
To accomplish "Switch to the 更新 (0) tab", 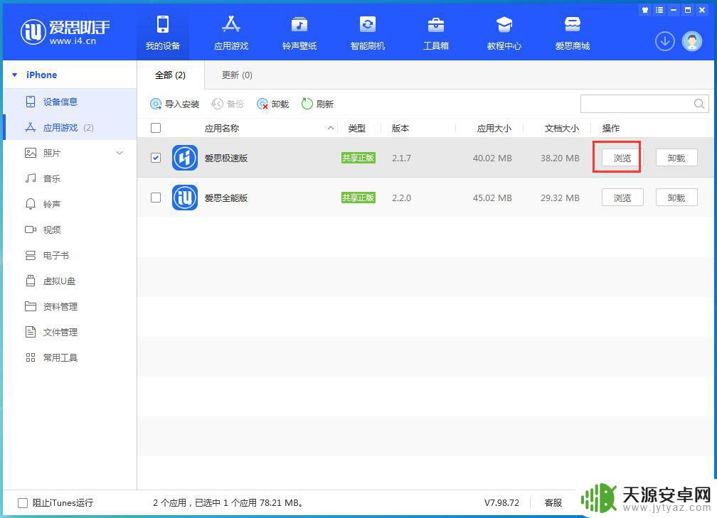I will click(237, 75).
